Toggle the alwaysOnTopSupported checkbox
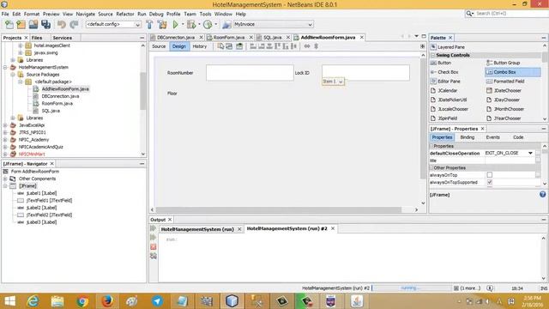 coord(490,182)
